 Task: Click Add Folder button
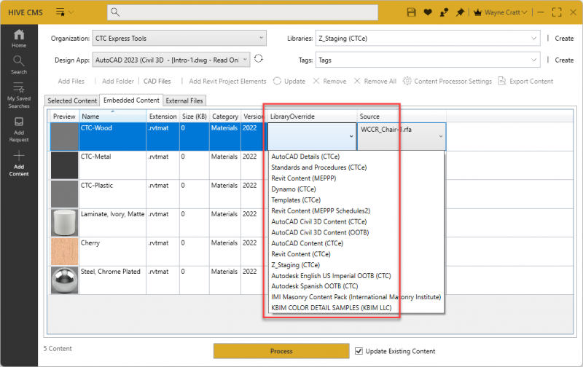tap(117, 81)
